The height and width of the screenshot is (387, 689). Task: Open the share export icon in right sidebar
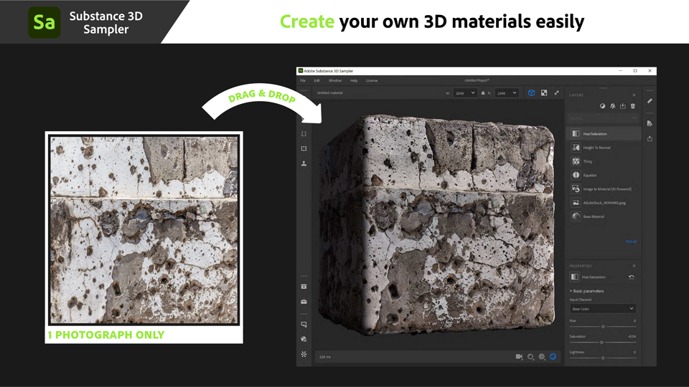tap(650, 138)
